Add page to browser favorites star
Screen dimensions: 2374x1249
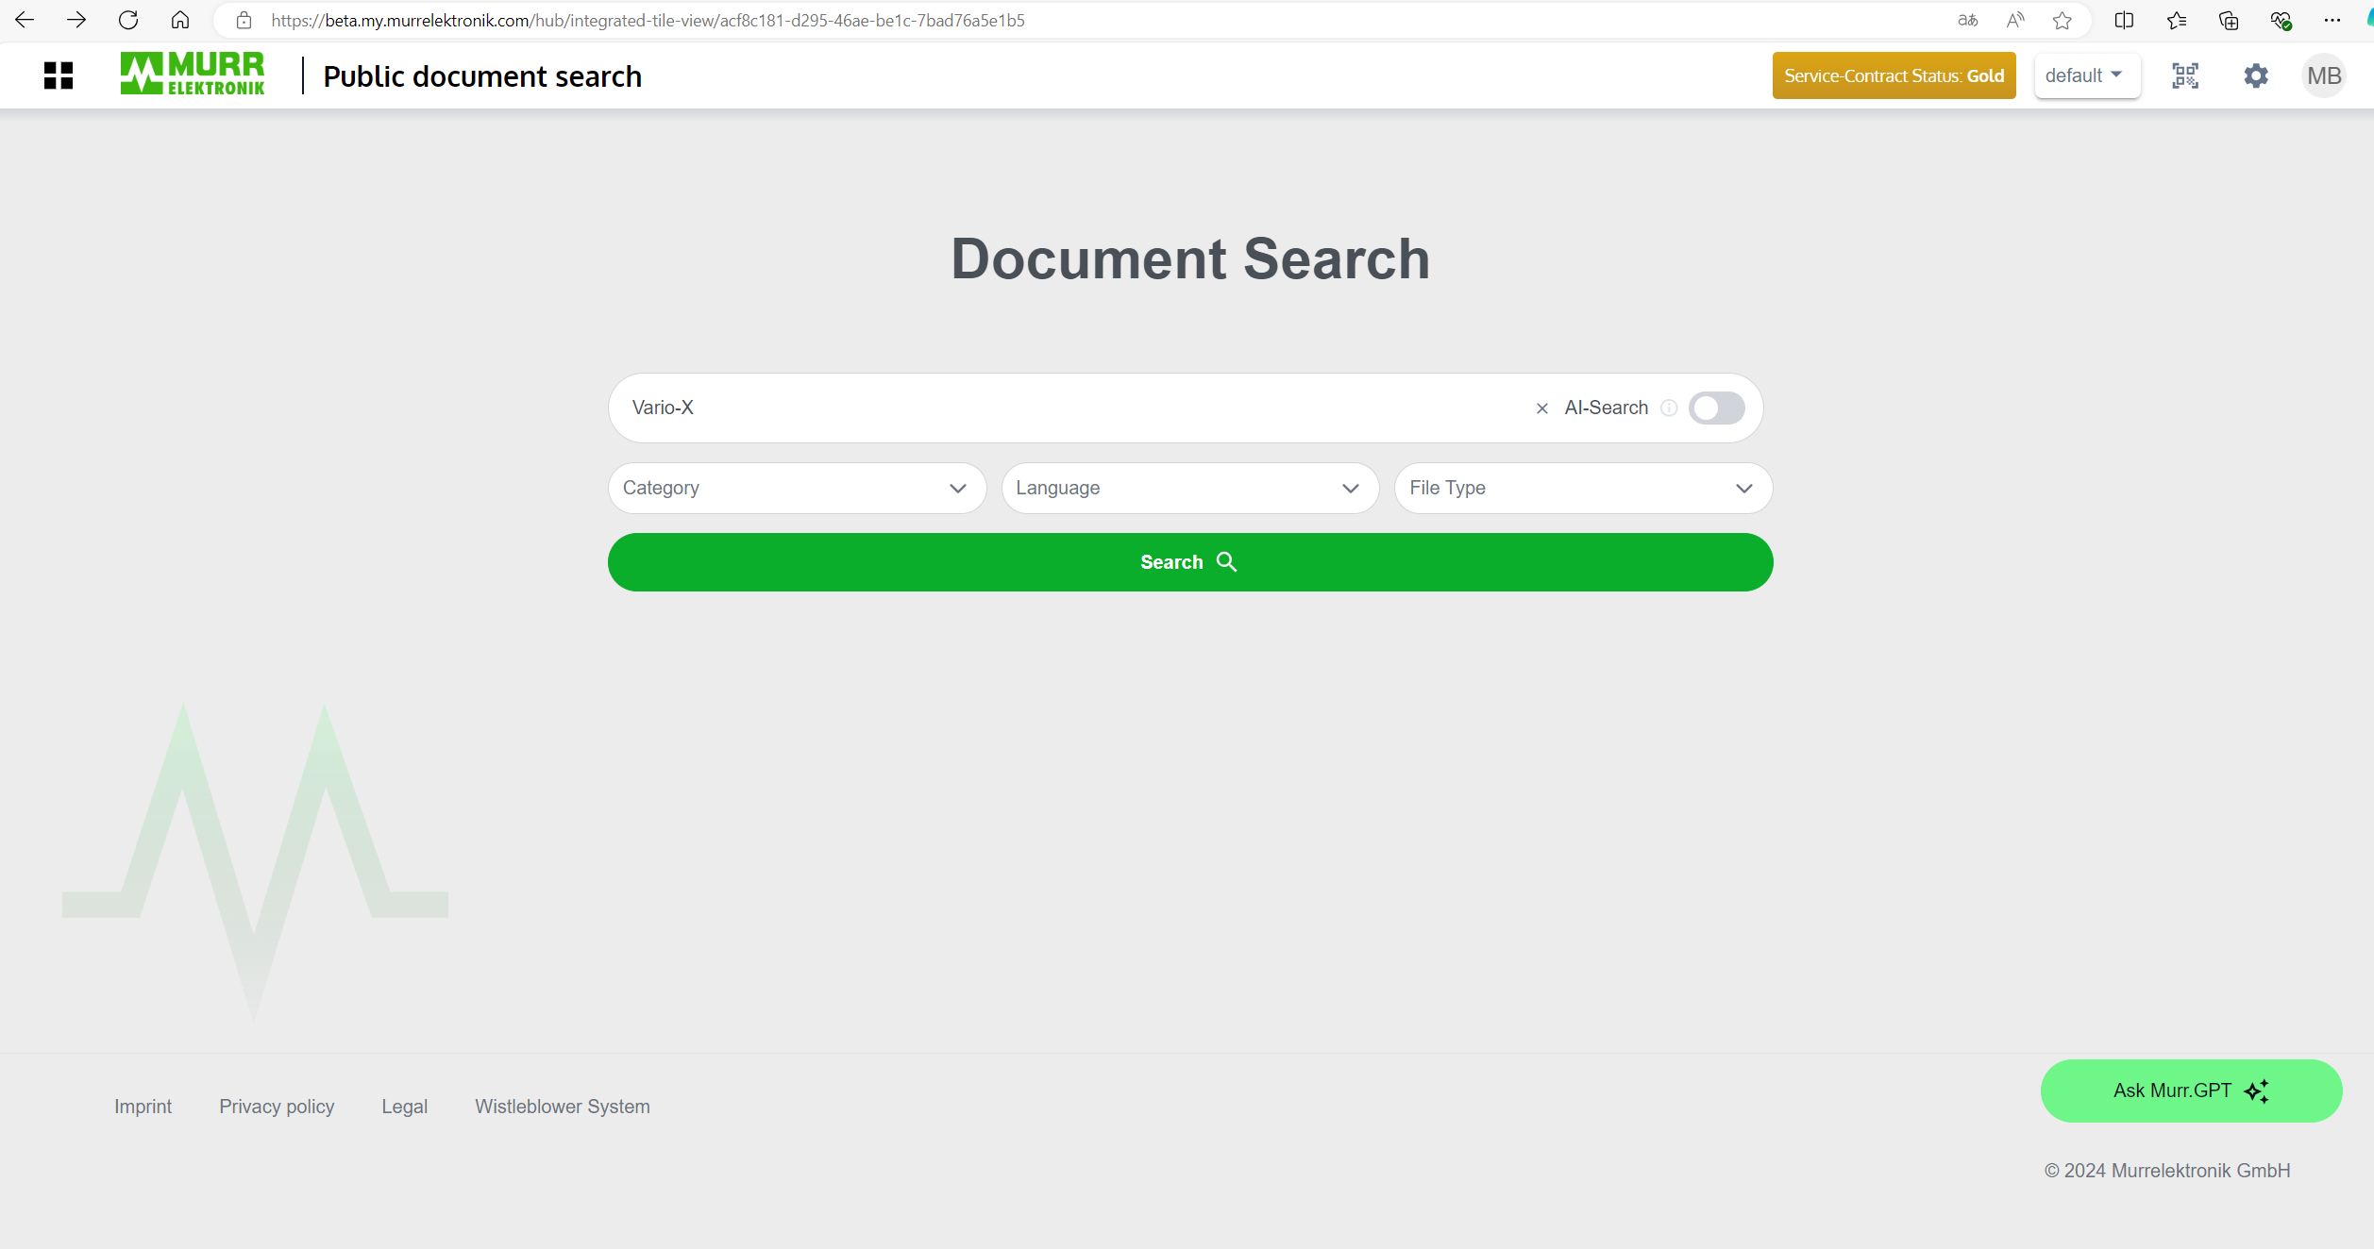2062,20
